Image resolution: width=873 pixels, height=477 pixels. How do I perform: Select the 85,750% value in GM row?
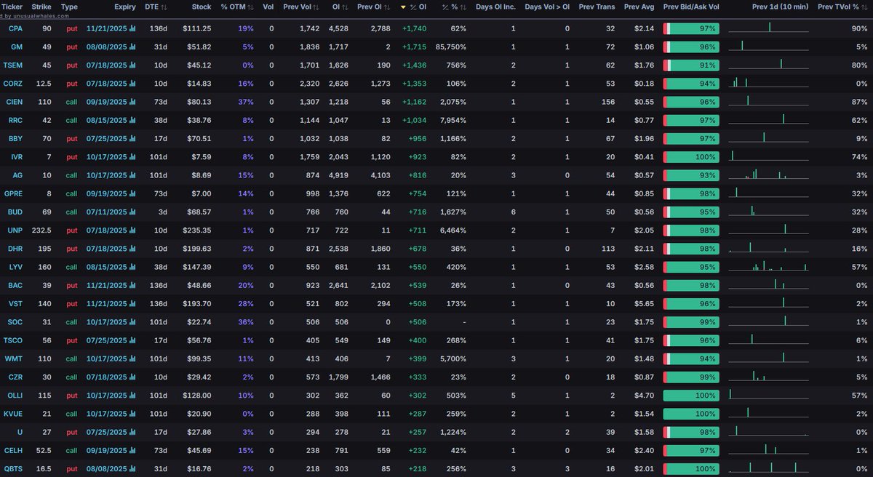coord(450,46)
